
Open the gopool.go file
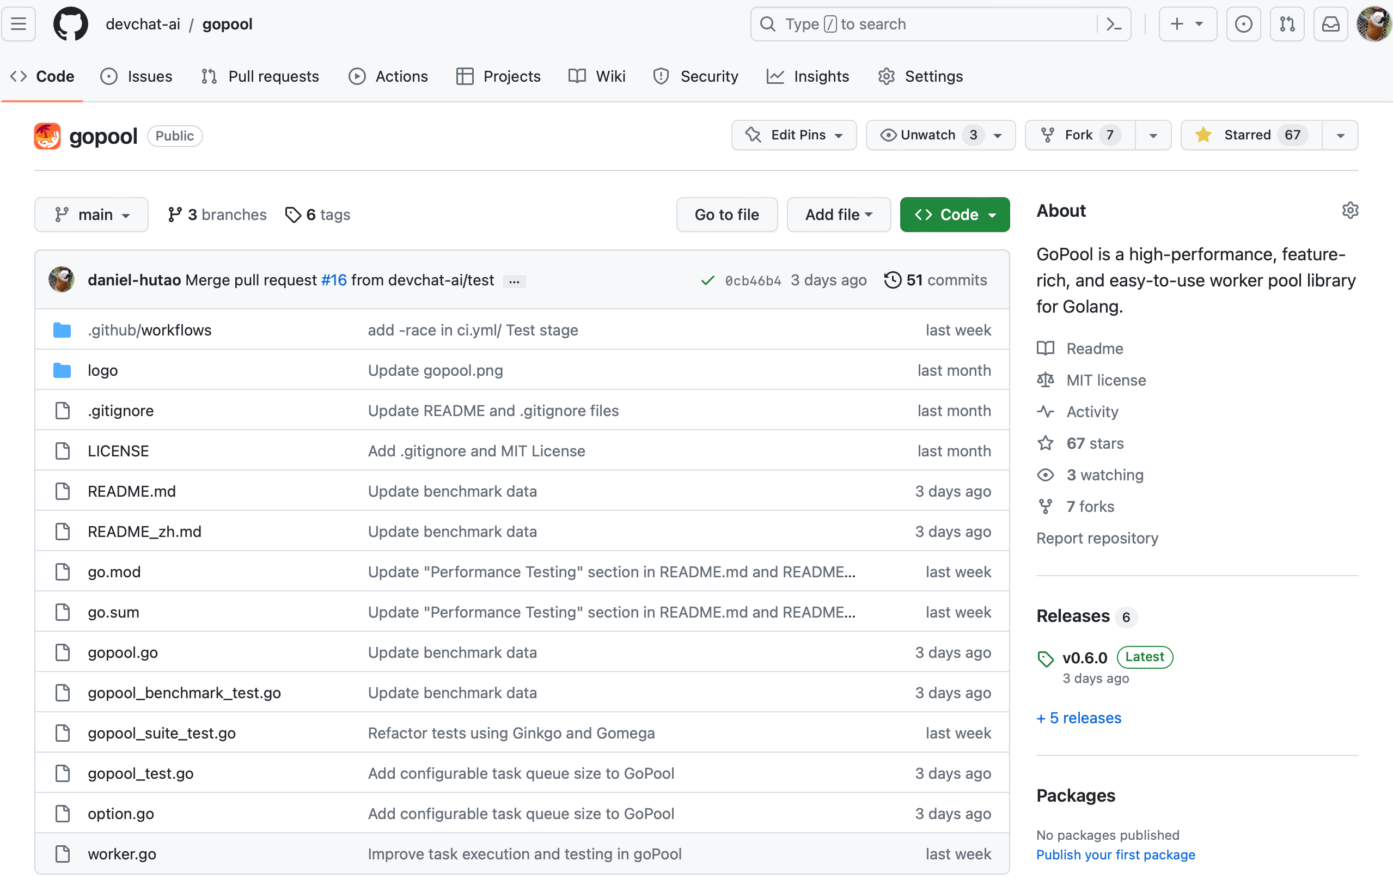[x=123, y=652]
